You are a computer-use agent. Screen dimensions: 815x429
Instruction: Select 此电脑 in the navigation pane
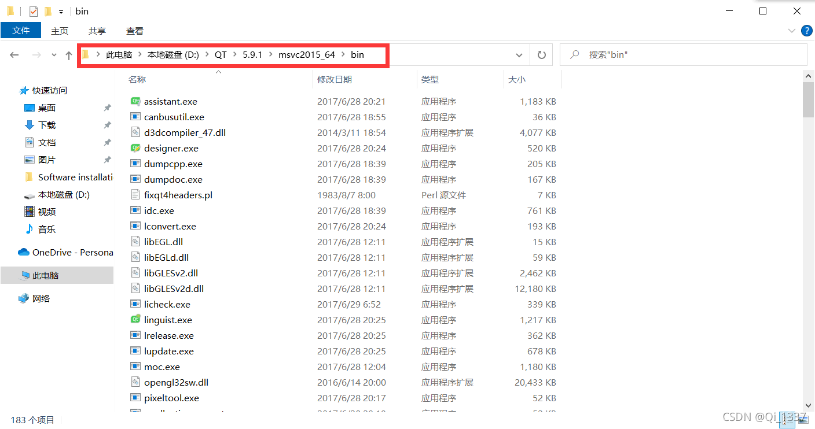tap(57, 276)
